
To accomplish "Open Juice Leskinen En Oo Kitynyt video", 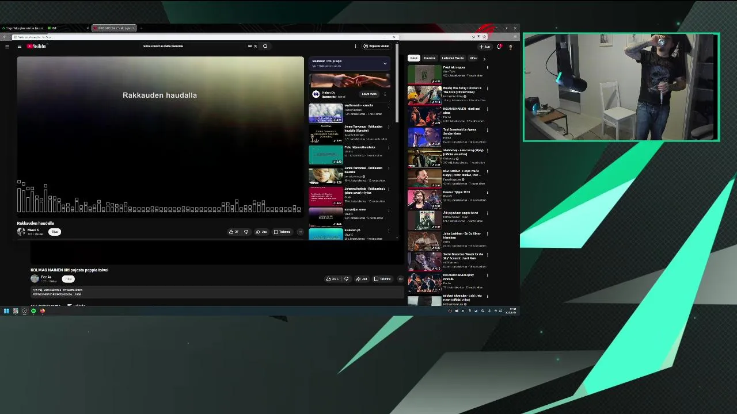I will [x=424, y=241].
